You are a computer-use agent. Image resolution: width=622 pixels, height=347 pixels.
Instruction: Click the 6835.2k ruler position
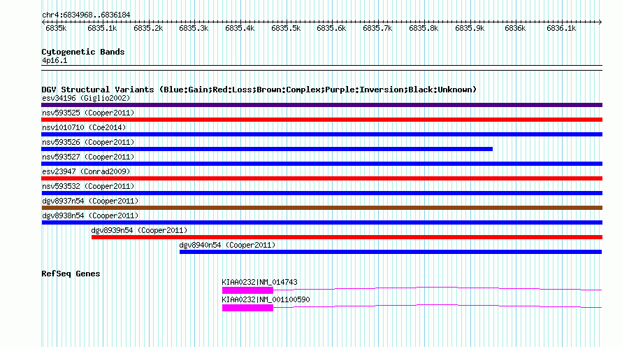pos(148,28)
